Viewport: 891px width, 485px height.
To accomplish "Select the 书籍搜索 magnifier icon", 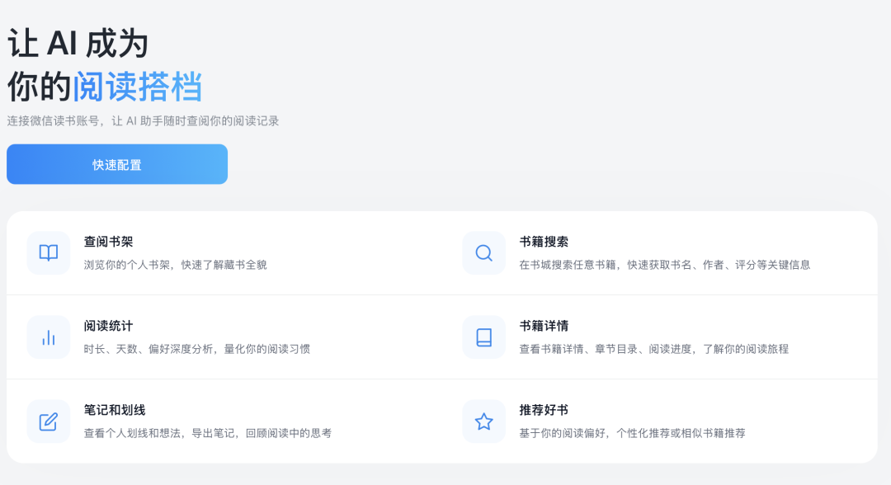I will click(483, 252).
